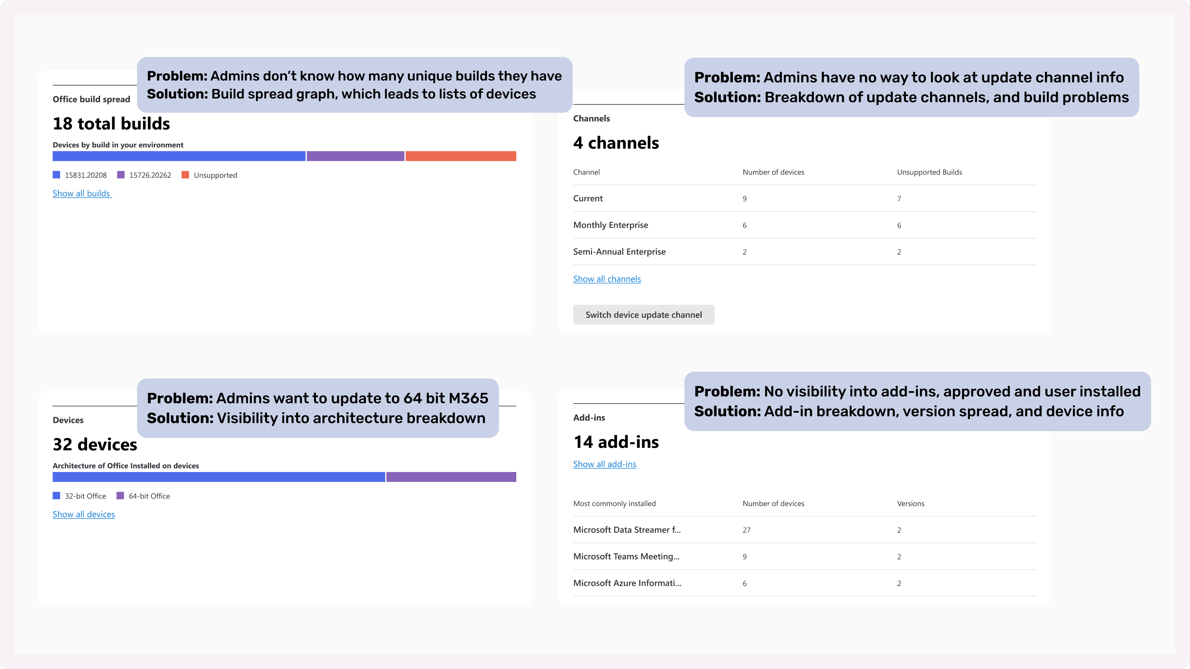Select the purple 64-bit segment of architecture bar

point(451,477)
